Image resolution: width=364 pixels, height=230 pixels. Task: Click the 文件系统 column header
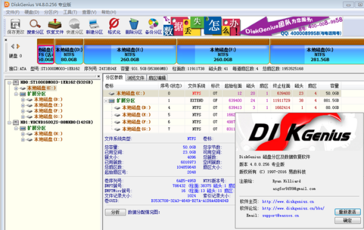[x=197, y=86]
